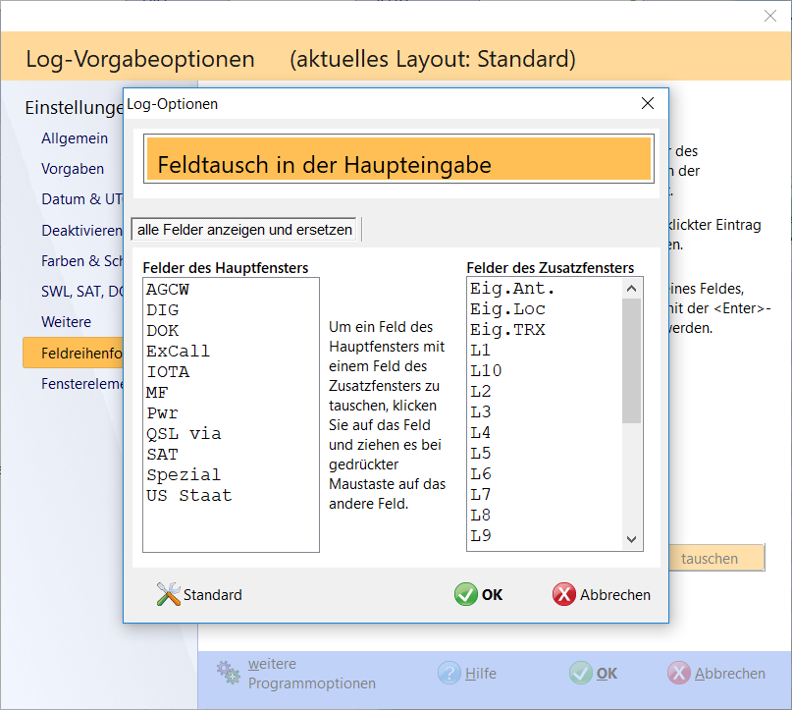Click the gears icon for weitere Programmoptionen

coord(229,673)
